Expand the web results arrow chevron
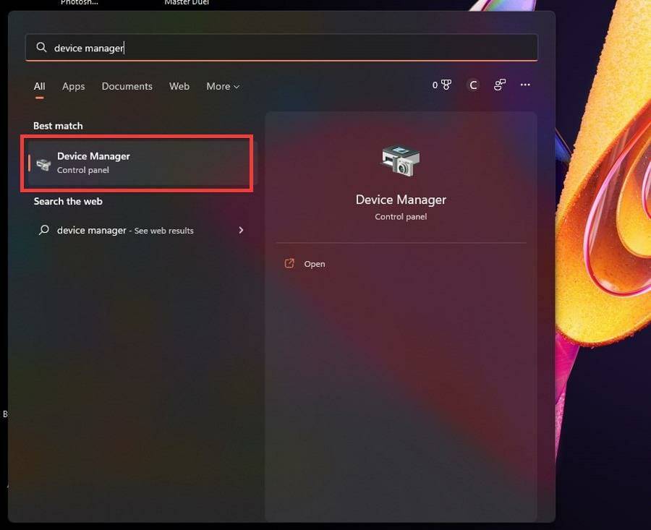This screenshot has height=530, width=651. (241, 230)
